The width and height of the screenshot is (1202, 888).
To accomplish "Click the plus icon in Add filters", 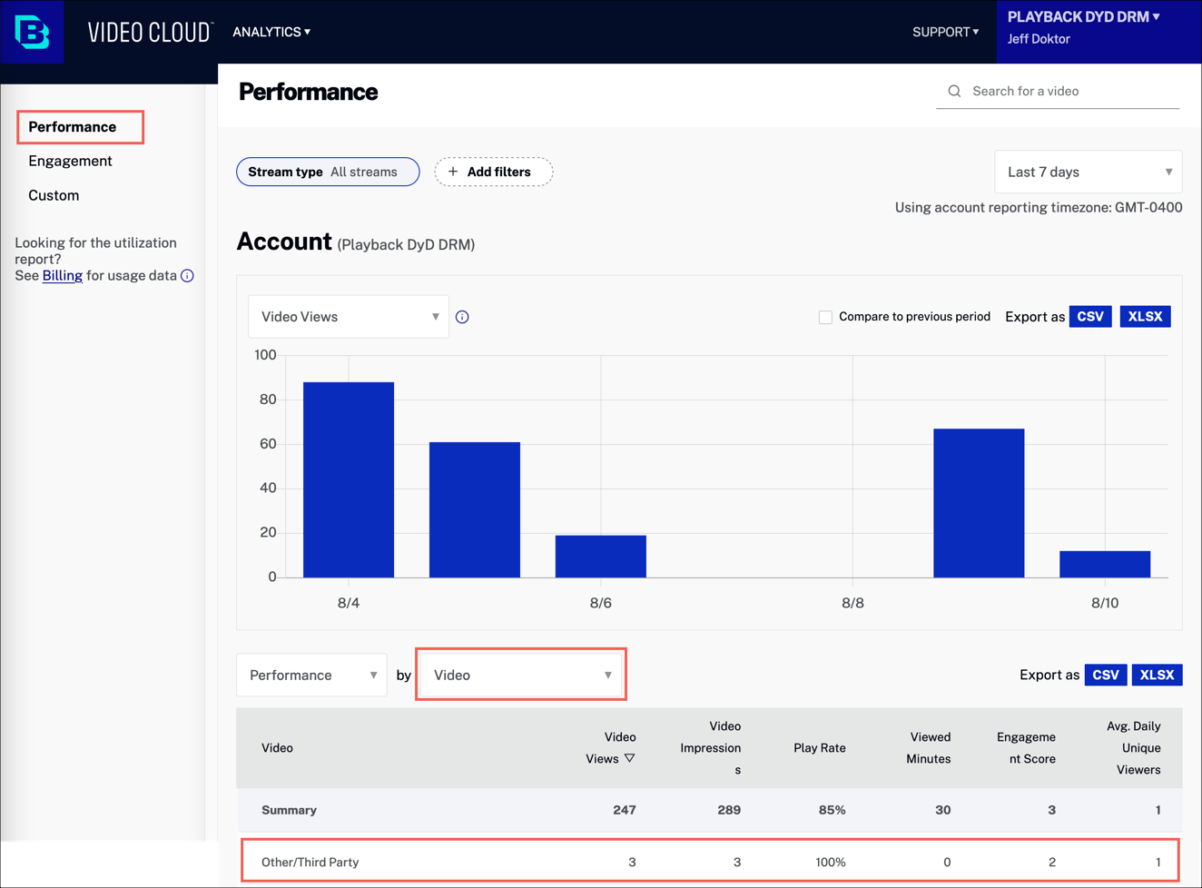I will pyautogui.click(x=453, y=172).
